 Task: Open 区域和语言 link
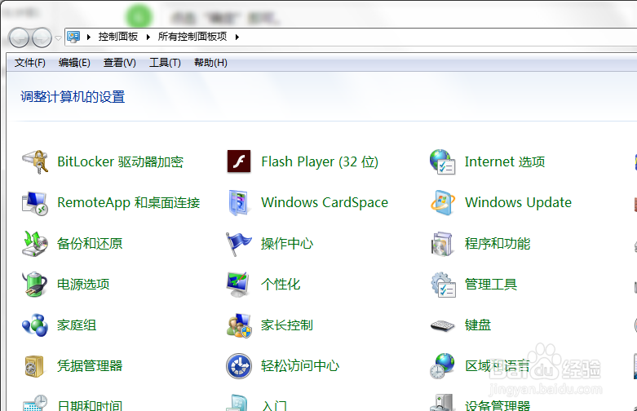coord(498,365)
